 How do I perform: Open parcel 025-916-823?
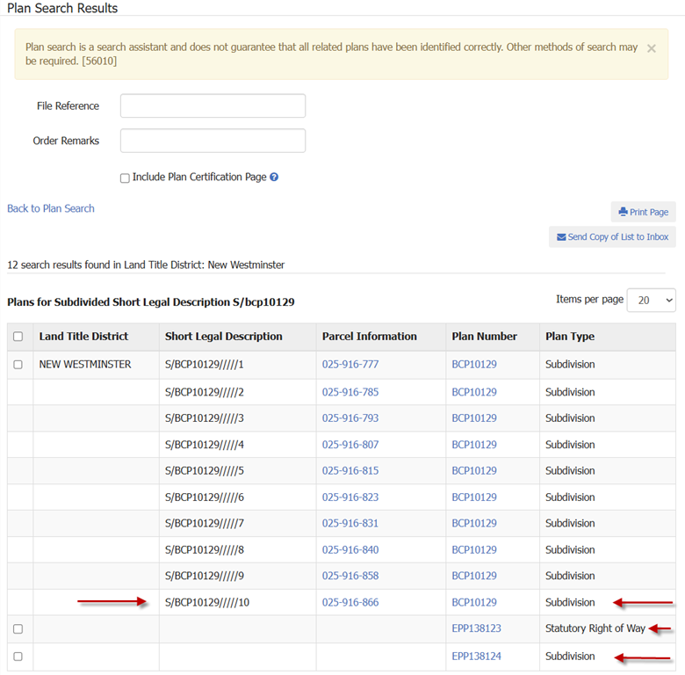[350, 497]
